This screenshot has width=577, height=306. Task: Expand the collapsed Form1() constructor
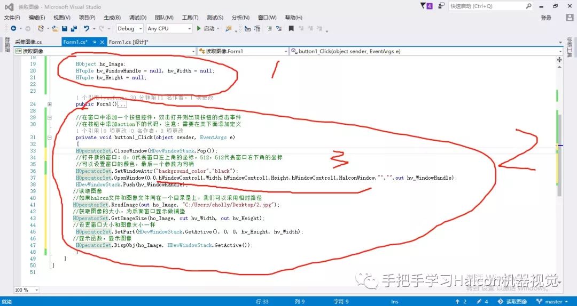tap(49, 104)
